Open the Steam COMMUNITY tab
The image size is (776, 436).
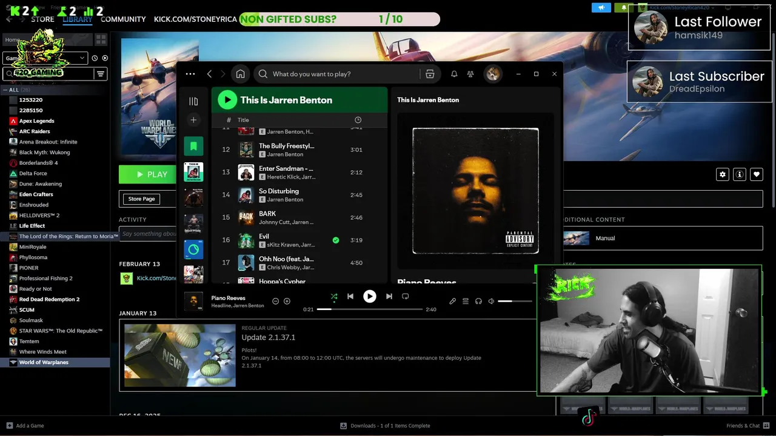click(x=123, y=19)
